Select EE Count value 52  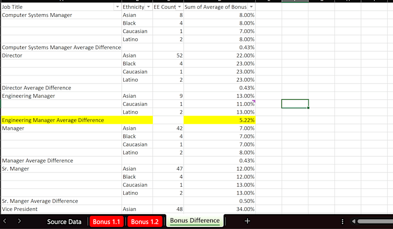click(168, 56)
